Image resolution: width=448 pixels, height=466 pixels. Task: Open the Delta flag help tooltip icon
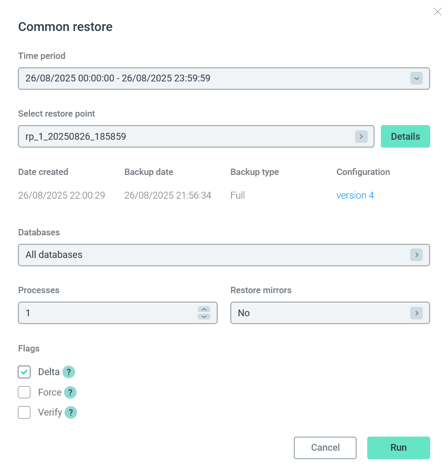69,372
